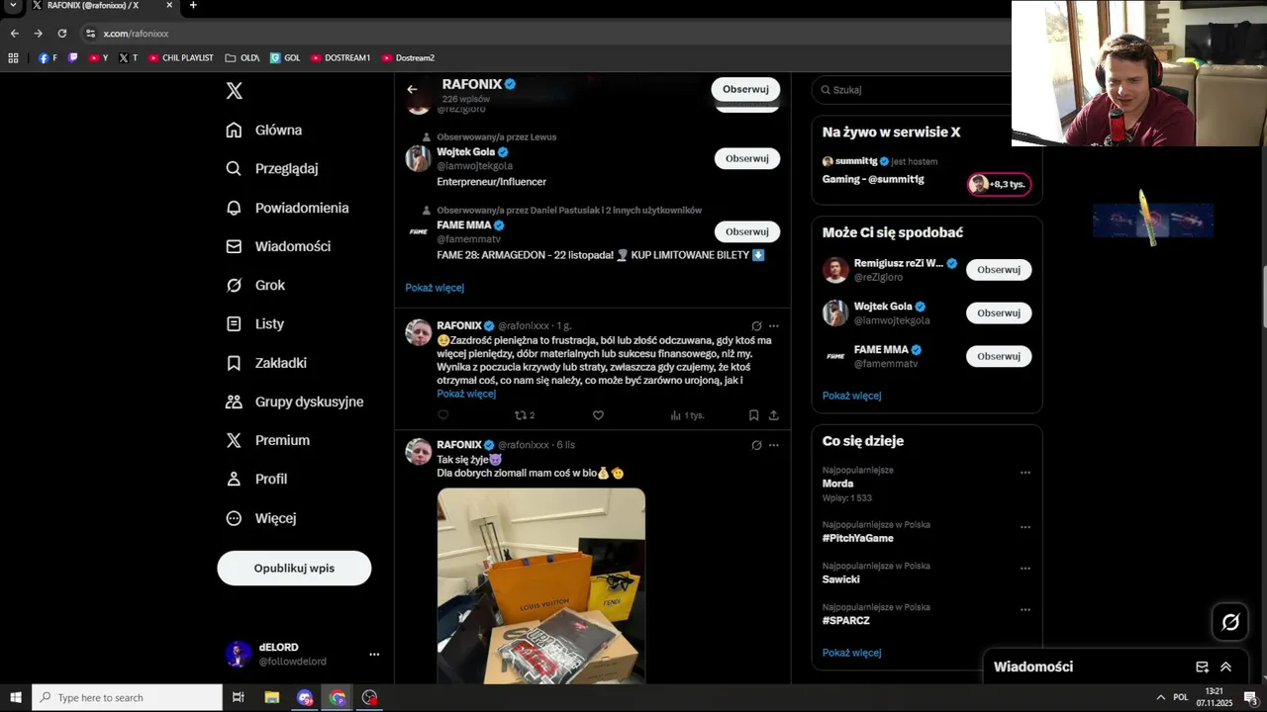Open the browser new tab plus button

193,6
